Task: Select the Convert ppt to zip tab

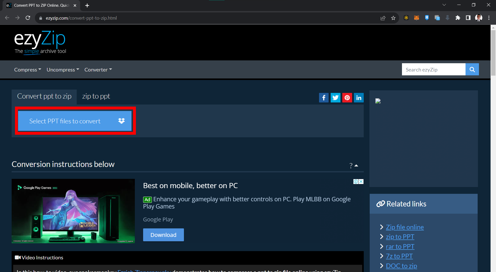Action: pos(44,96)
